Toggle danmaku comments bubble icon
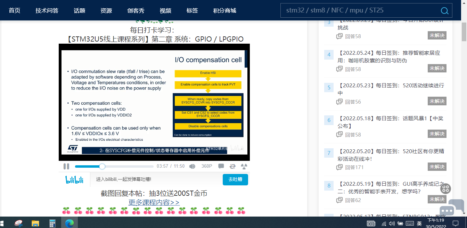The image size is (467, 228). click(x=221, y=166)
